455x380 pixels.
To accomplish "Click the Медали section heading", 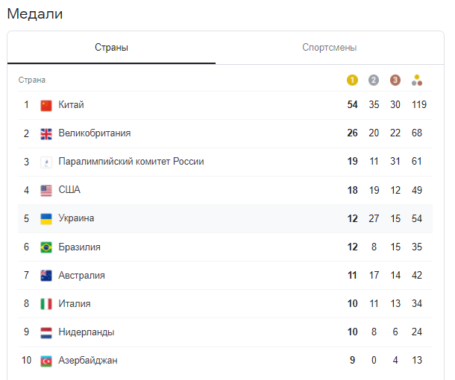I will point(34,13).
